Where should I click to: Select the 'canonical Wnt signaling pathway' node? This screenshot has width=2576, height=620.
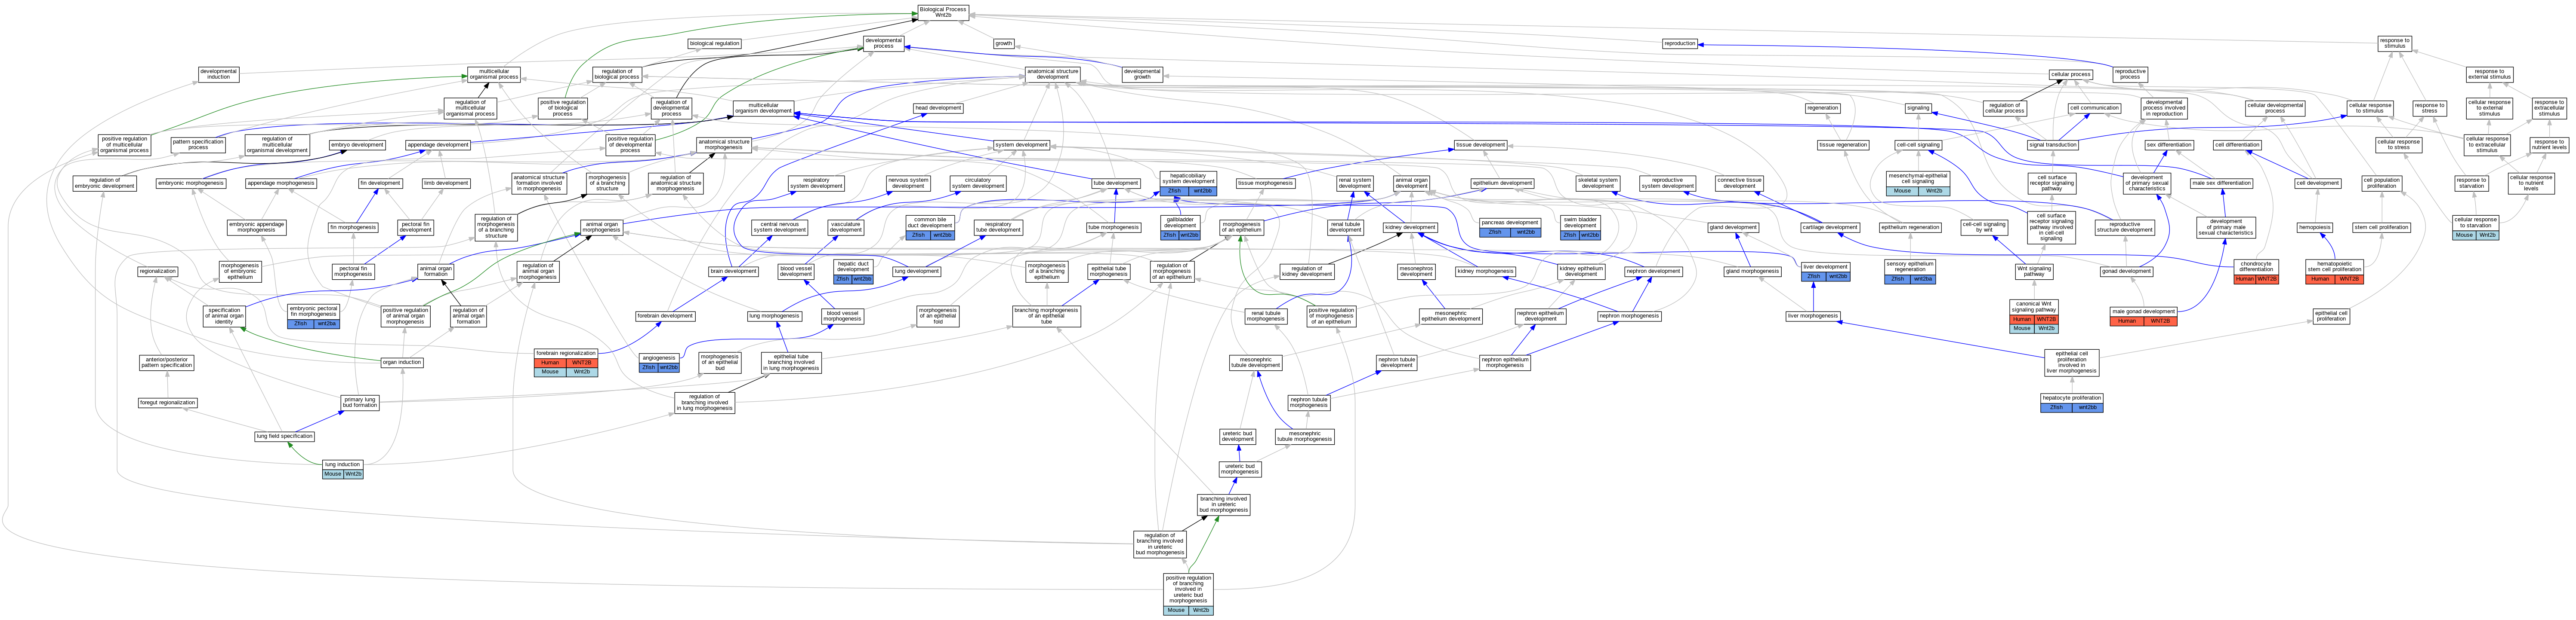[2034, 317]
